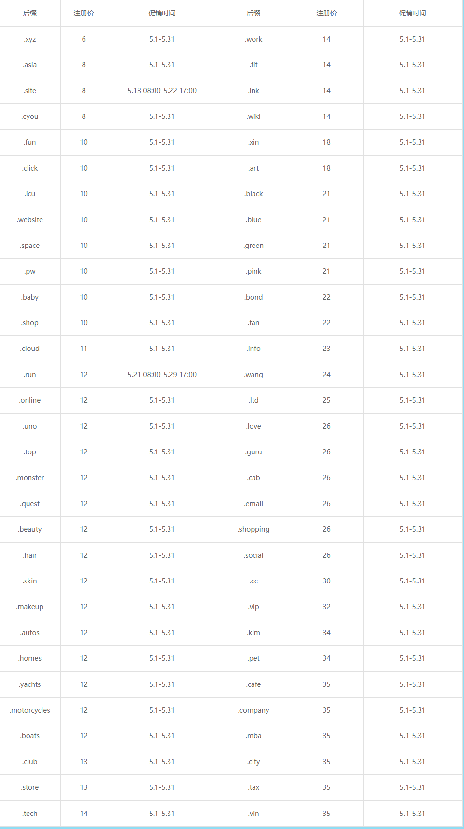Click the .email suffix cell
This screenshot has width=464, height=829.
(x=253, y=504)
